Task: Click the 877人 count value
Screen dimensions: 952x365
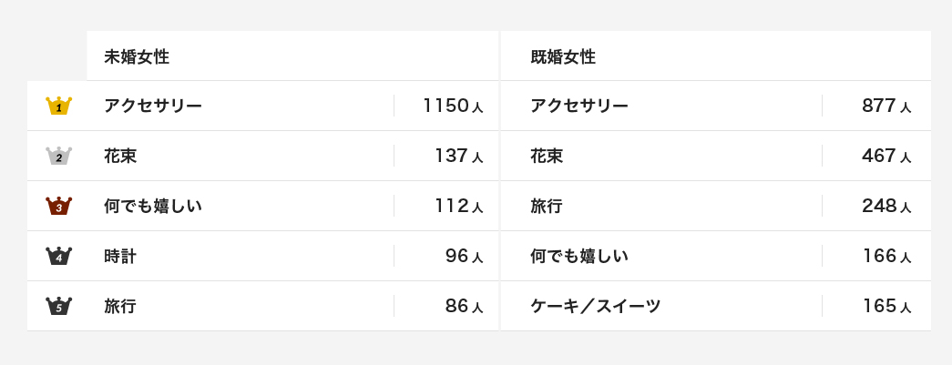Action: pyautogui.click(x=886, y=106)
